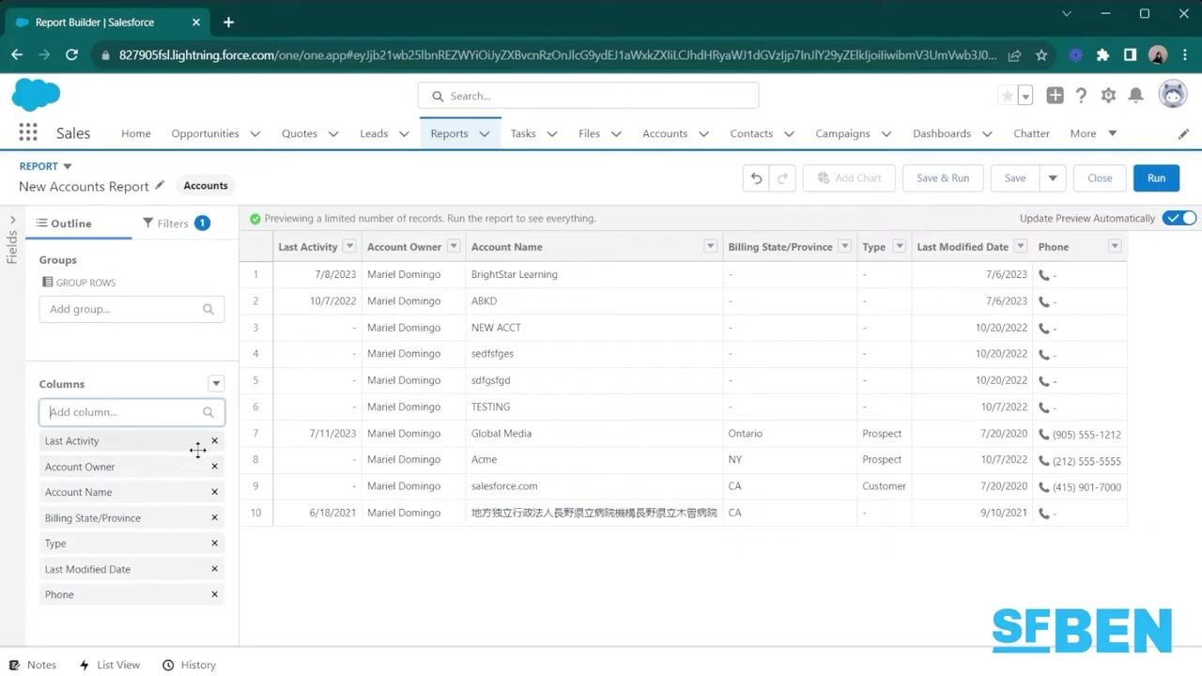Open the Columns section options dropdown
The width and height of the screenshot is (1202, 676).
[216, 383]
